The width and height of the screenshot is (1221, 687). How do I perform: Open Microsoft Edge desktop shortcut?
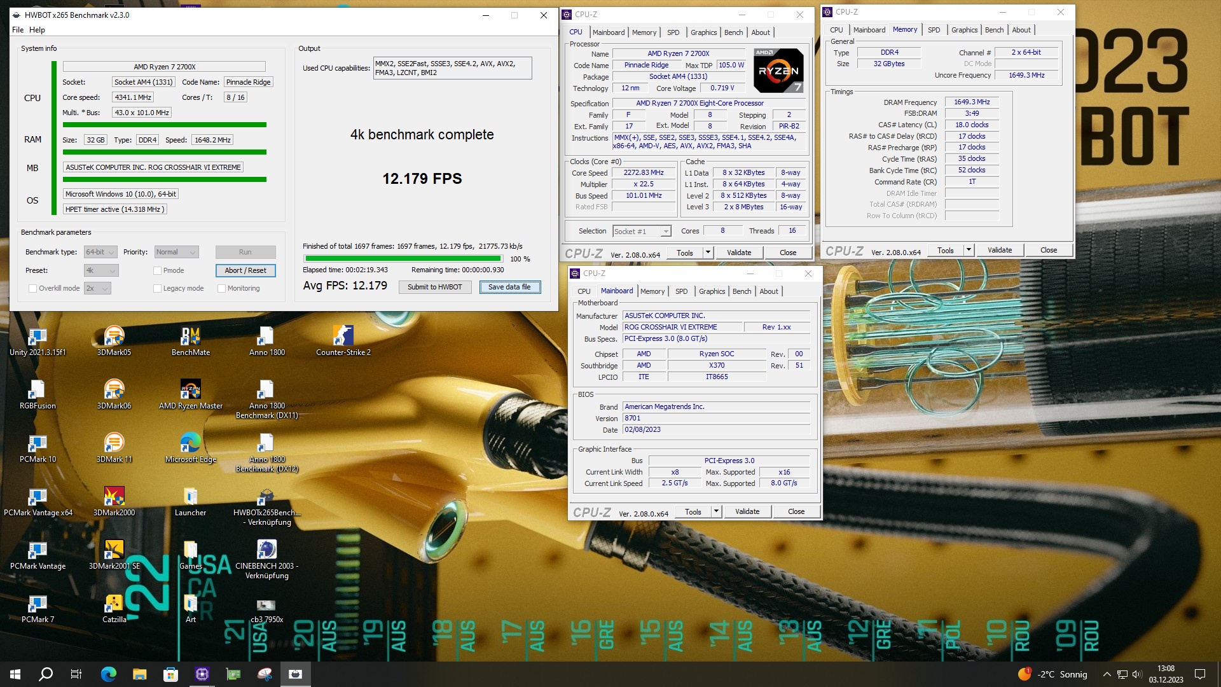(190, 448)
